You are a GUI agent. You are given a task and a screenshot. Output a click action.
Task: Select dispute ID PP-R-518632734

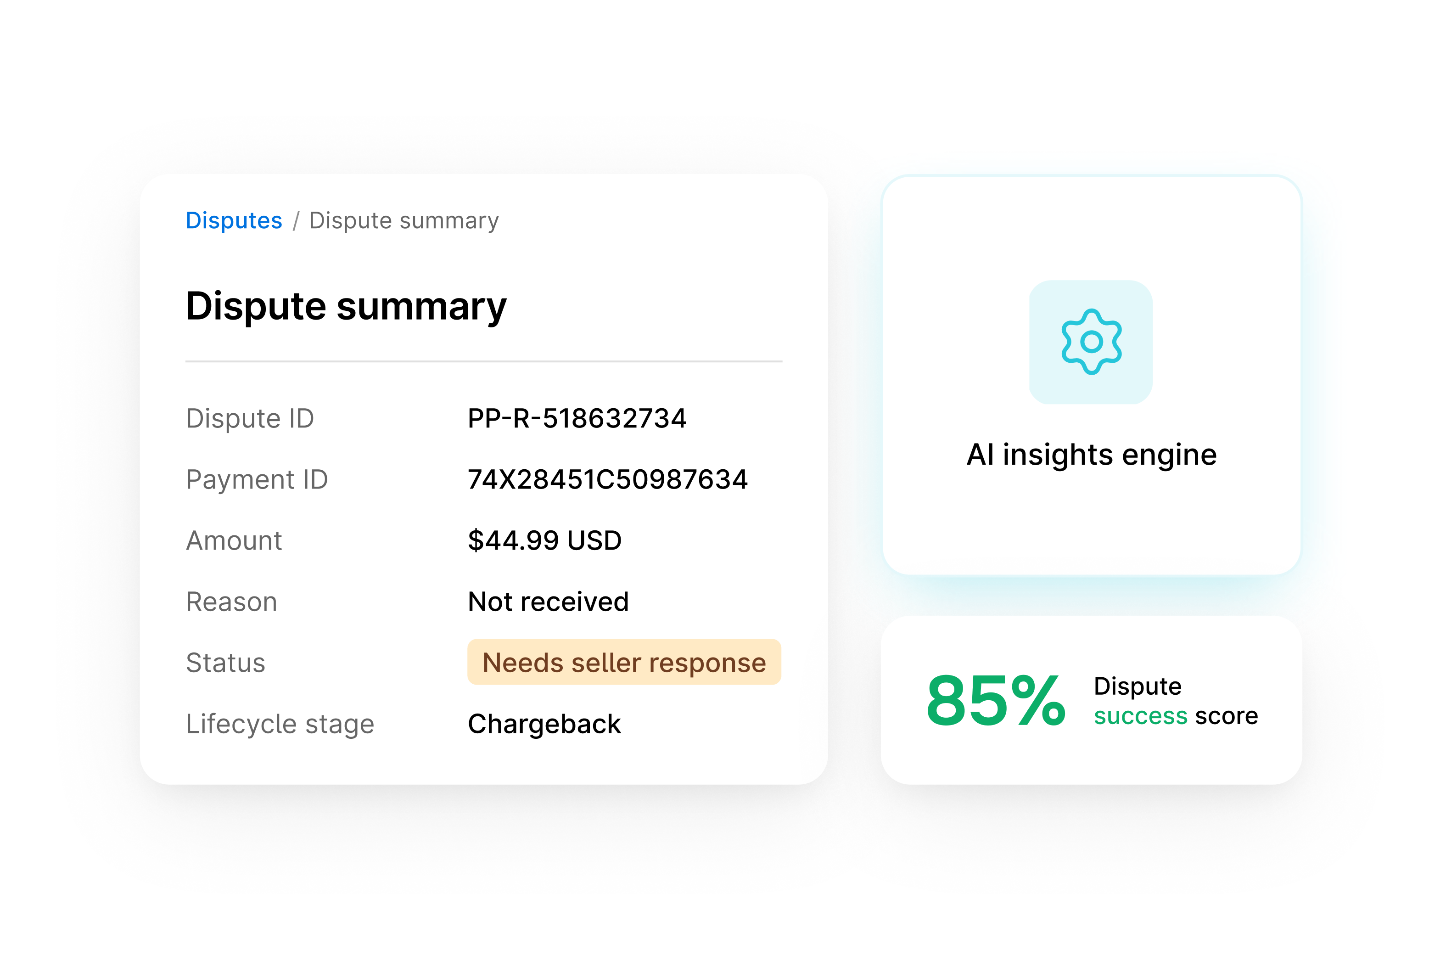577,418
